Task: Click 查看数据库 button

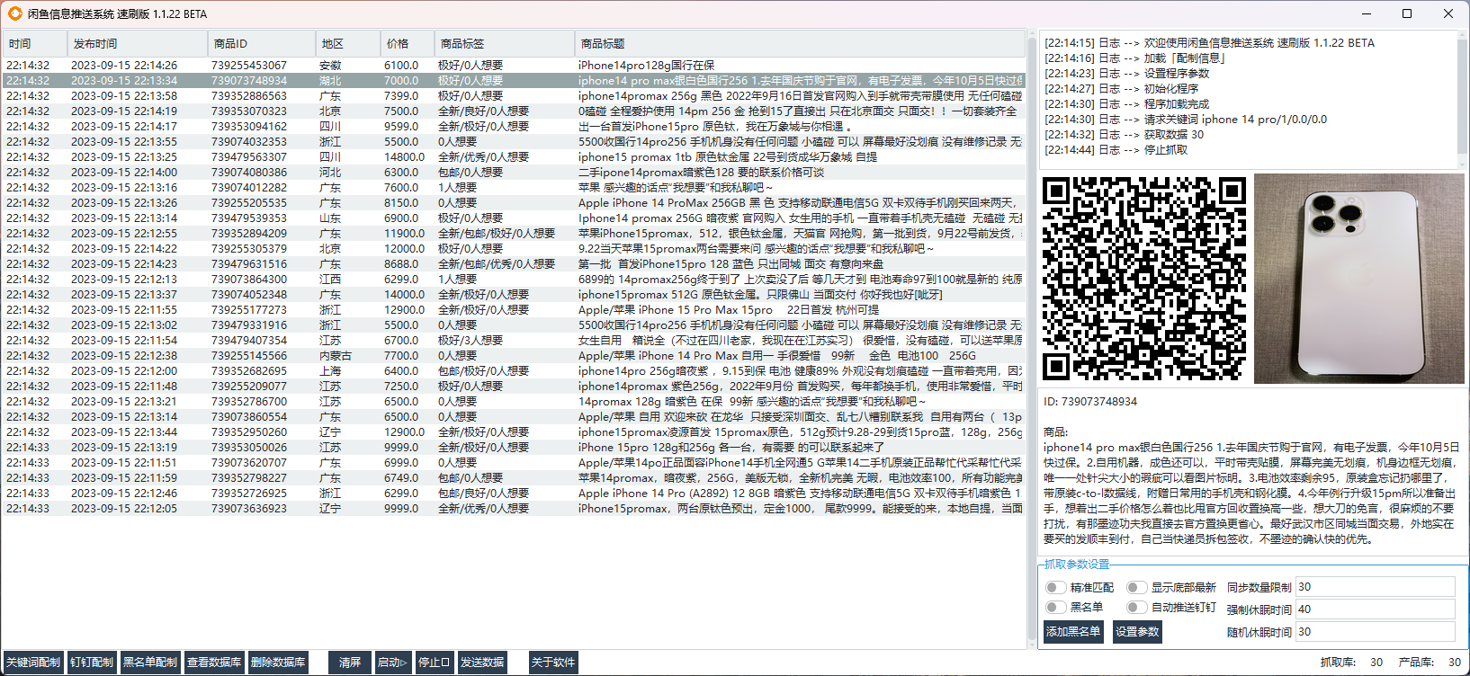Action: coord(214,663)
